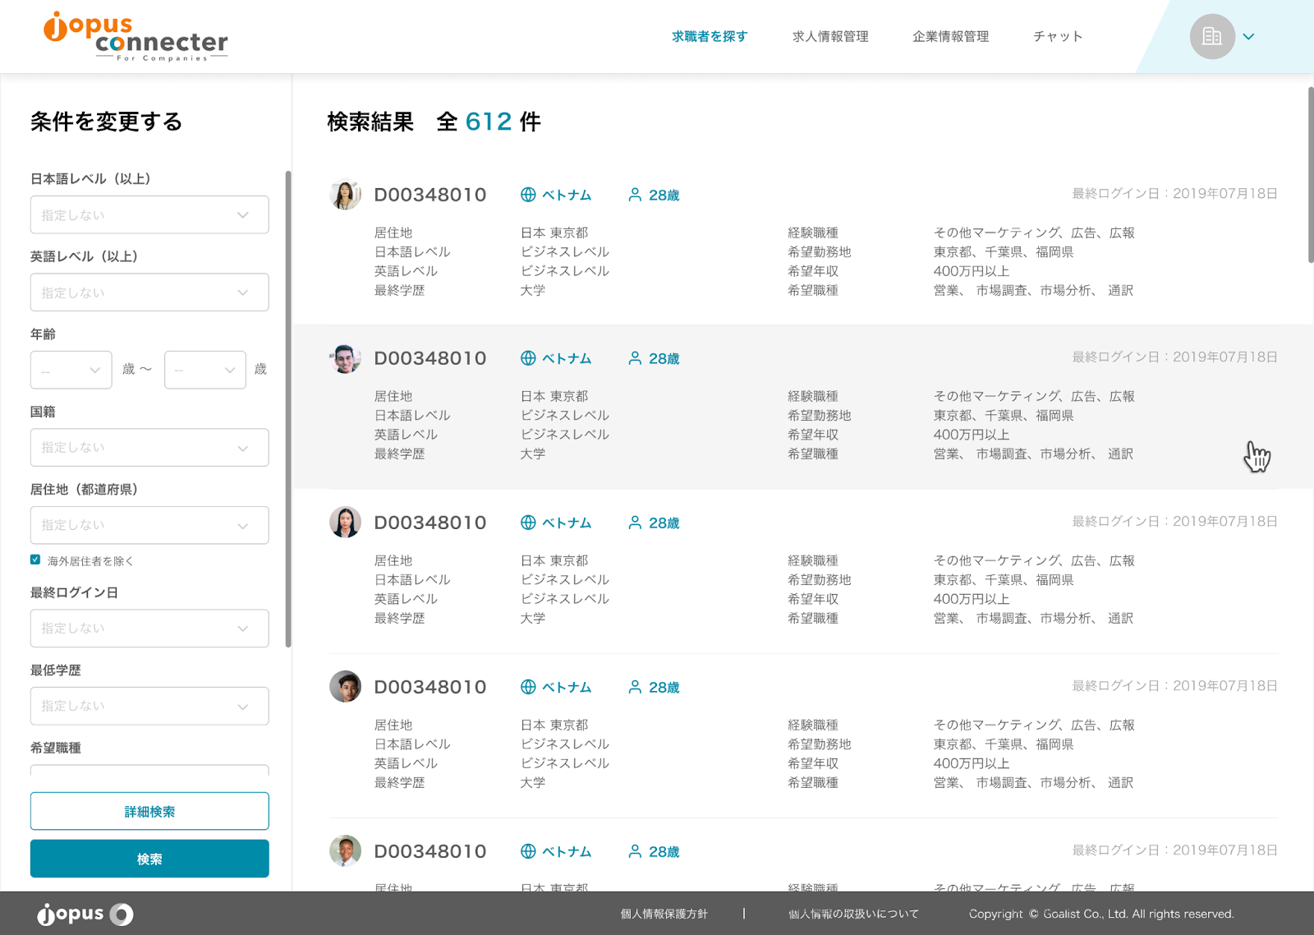Screen dimensions: 1314x935
Task: Click the fourth candidate's profile photo
Action: [x=345, y=687]
